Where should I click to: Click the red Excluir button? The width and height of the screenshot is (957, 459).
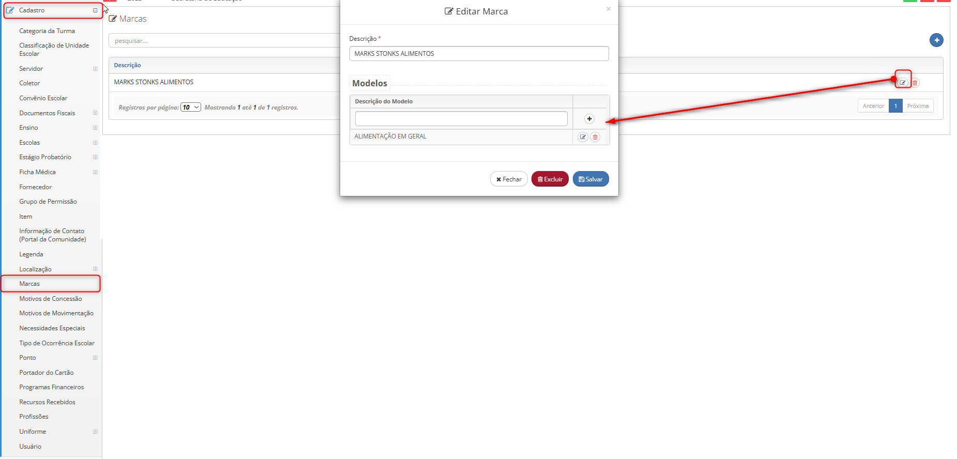550,179
